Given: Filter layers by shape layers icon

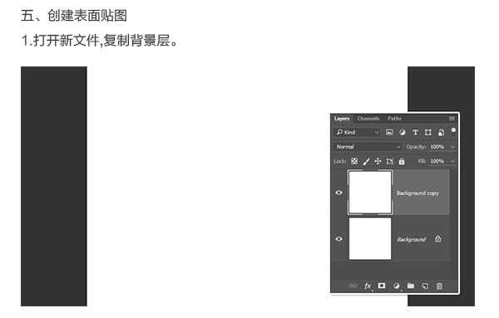Looking at the screenshot, I should click(428, 132).
